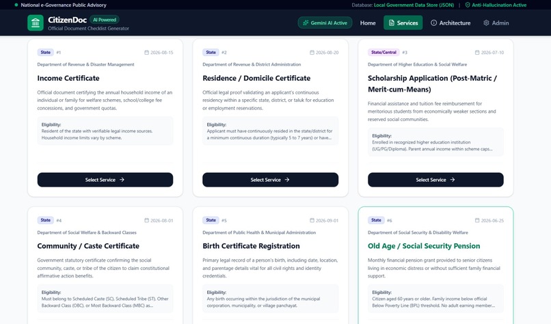Click the Gemini AI Active sparkle icon
The height and width of the screenshot is (324, 551).
coord(306,23)
